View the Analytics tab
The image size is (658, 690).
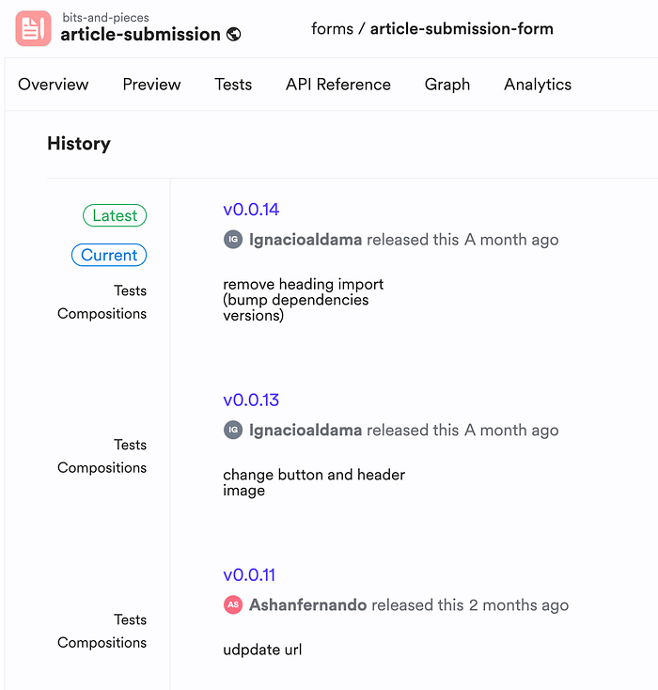(x=538, y=85)
